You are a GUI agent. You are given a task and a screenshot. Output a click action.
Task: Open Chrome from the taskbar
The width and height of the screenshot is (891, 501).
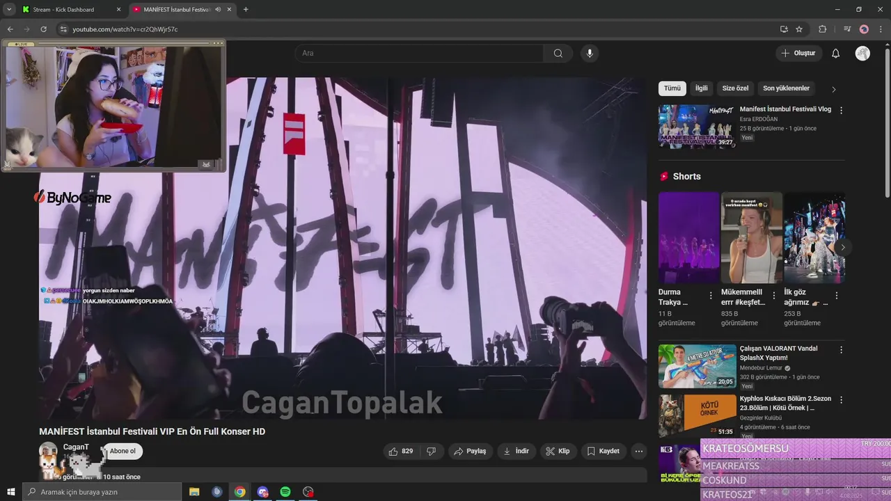pyautogui.click(x=239, y=492)
